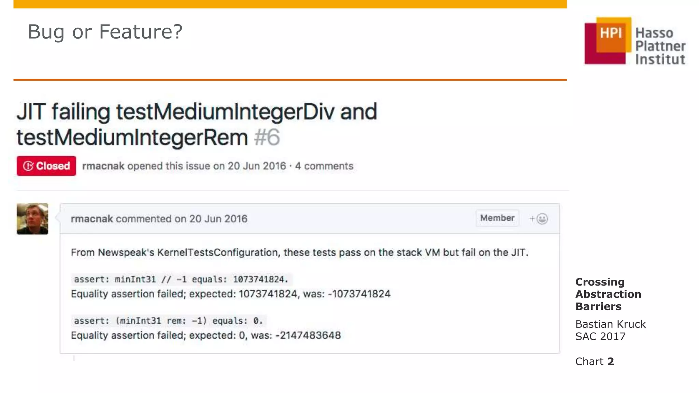Click the Member badge on the comment
The height and width of the screenshot is (393, 699).
[497, 218]
